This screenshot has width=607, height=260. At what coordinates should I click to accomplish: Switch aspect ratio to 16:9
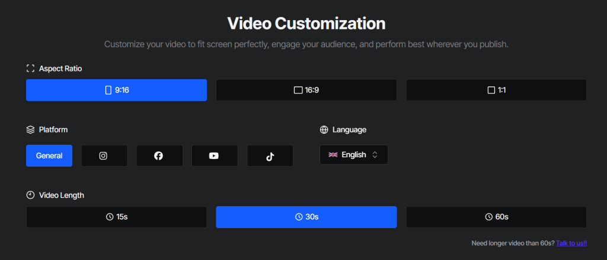coord(306,90)
